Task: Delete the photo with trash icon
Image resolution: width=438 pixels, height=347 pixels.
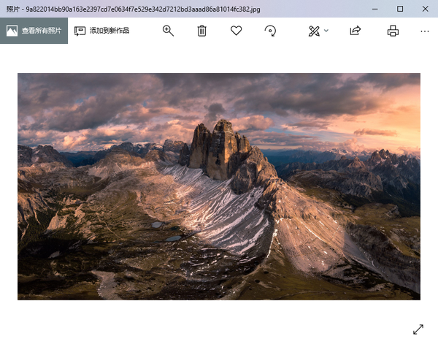Action: pos(201,31)
